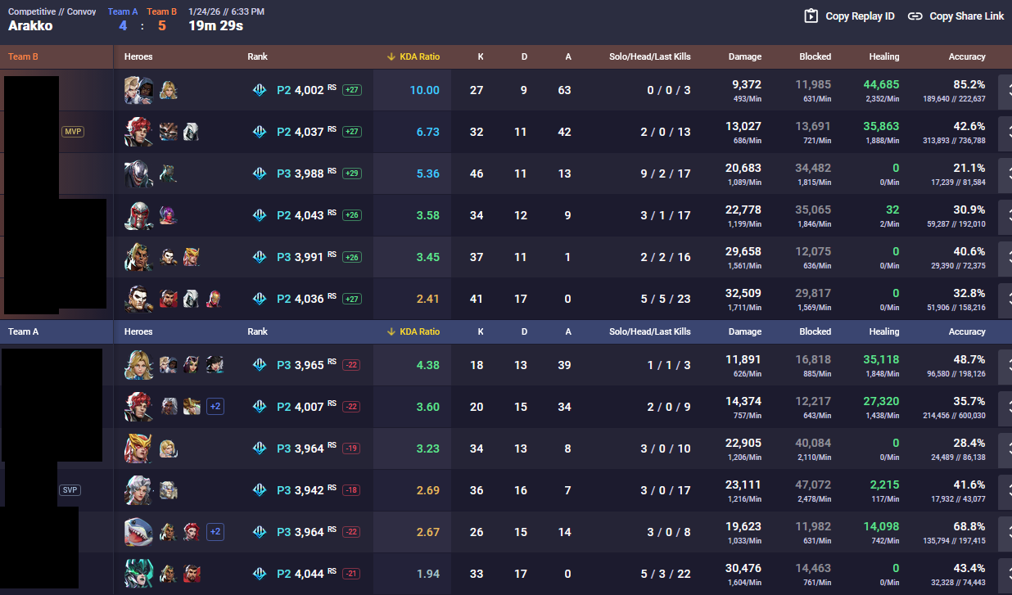Sort Team A by Blocked column

815,331
